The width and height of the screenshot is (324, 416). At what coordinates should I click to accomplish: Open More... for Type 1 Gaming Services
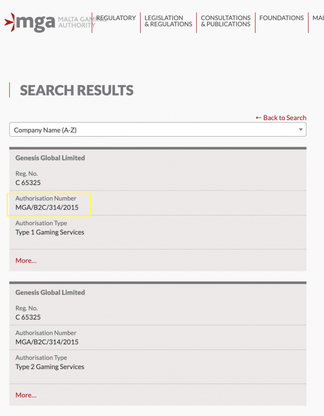click(x=26, y=260)
